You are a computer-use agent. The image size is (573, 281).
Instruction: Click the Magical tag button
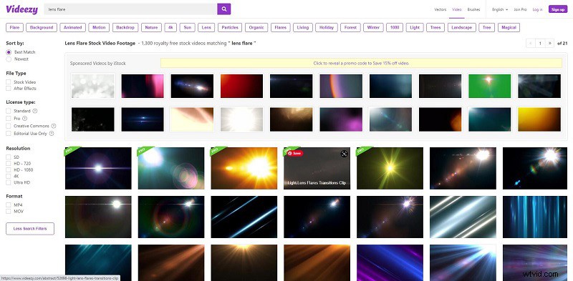tap(509, 27)
